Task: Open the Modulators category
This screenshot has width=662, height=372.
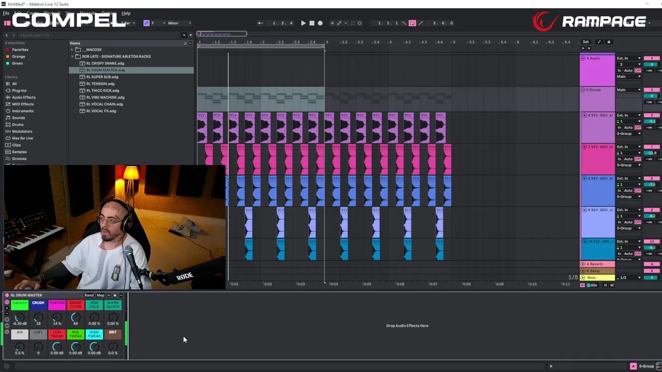Action: [x=22, y=131]
